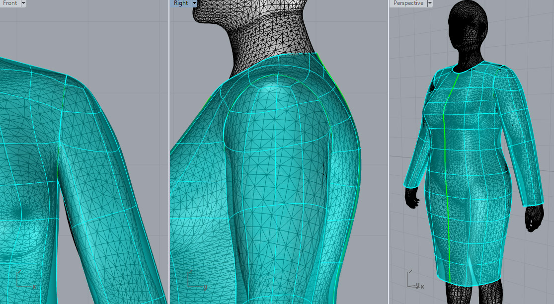Screen dimensions: 554x304
Task: Select the Right viewport title label
Action: 181,3
